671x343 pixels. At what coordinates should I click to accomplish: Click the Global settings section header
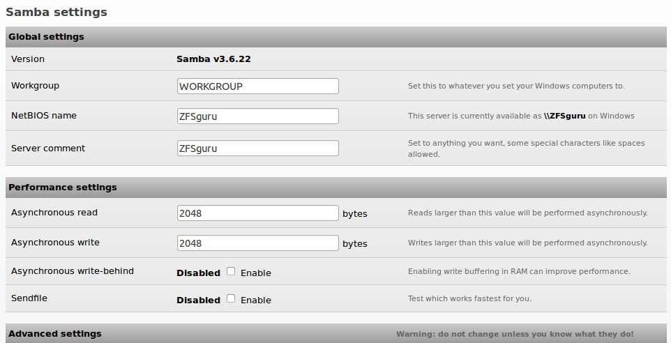(x=46, y=37)
